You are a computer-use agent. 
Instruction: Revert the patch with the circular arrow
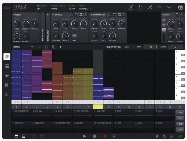(x=140, y=7)
